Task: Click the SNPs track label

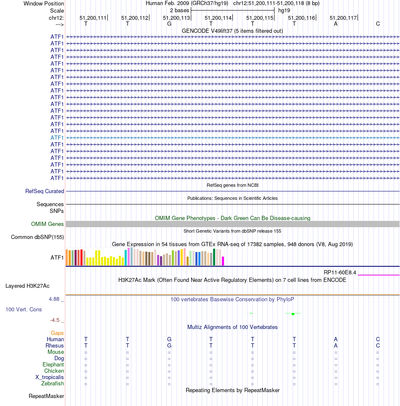Action: point(57,211)
